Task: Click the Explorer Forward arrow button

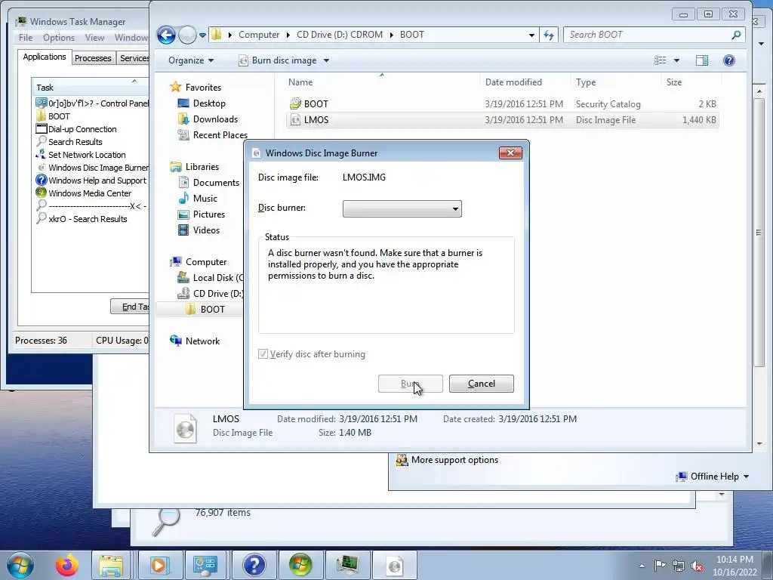Action: [x=187, y=35]
